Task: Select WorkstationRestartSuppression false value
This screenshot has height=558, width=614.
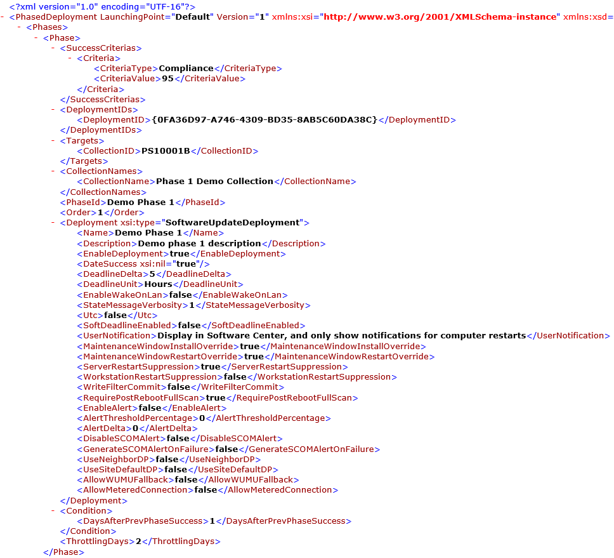Action: 235,377
